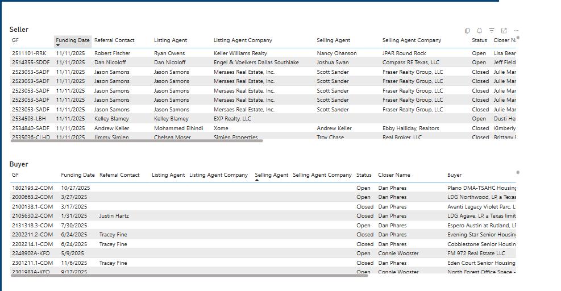Click the Seller table vertical scroll thumb
The height and width of the screenshot is (291, 561).
pyautogui.click(x=518, y=38)
